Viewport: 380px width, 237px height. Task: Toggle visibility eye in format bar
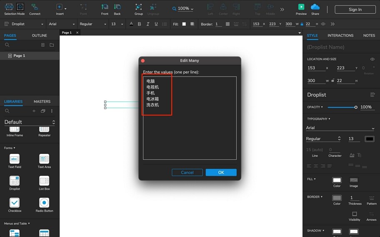[323, 24]
